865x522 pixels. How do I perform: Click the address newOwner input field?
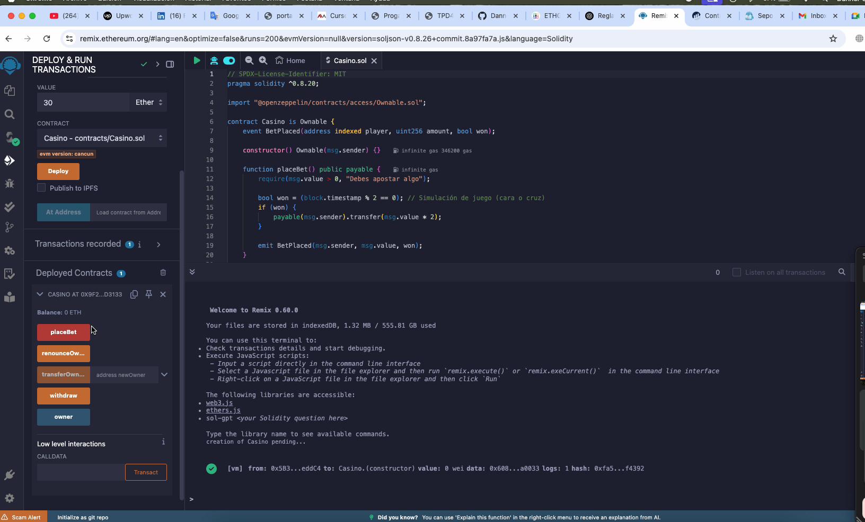[x=125, y=375]
